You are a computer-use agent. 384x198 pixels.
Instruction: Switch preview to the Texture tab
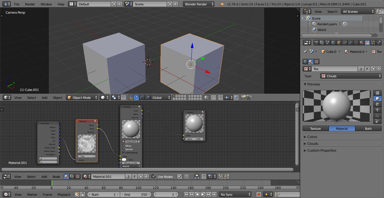point(316,128)
